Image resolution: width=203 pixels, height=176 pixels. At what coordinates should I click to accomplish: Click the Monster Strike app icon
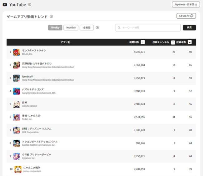point(17,52)
